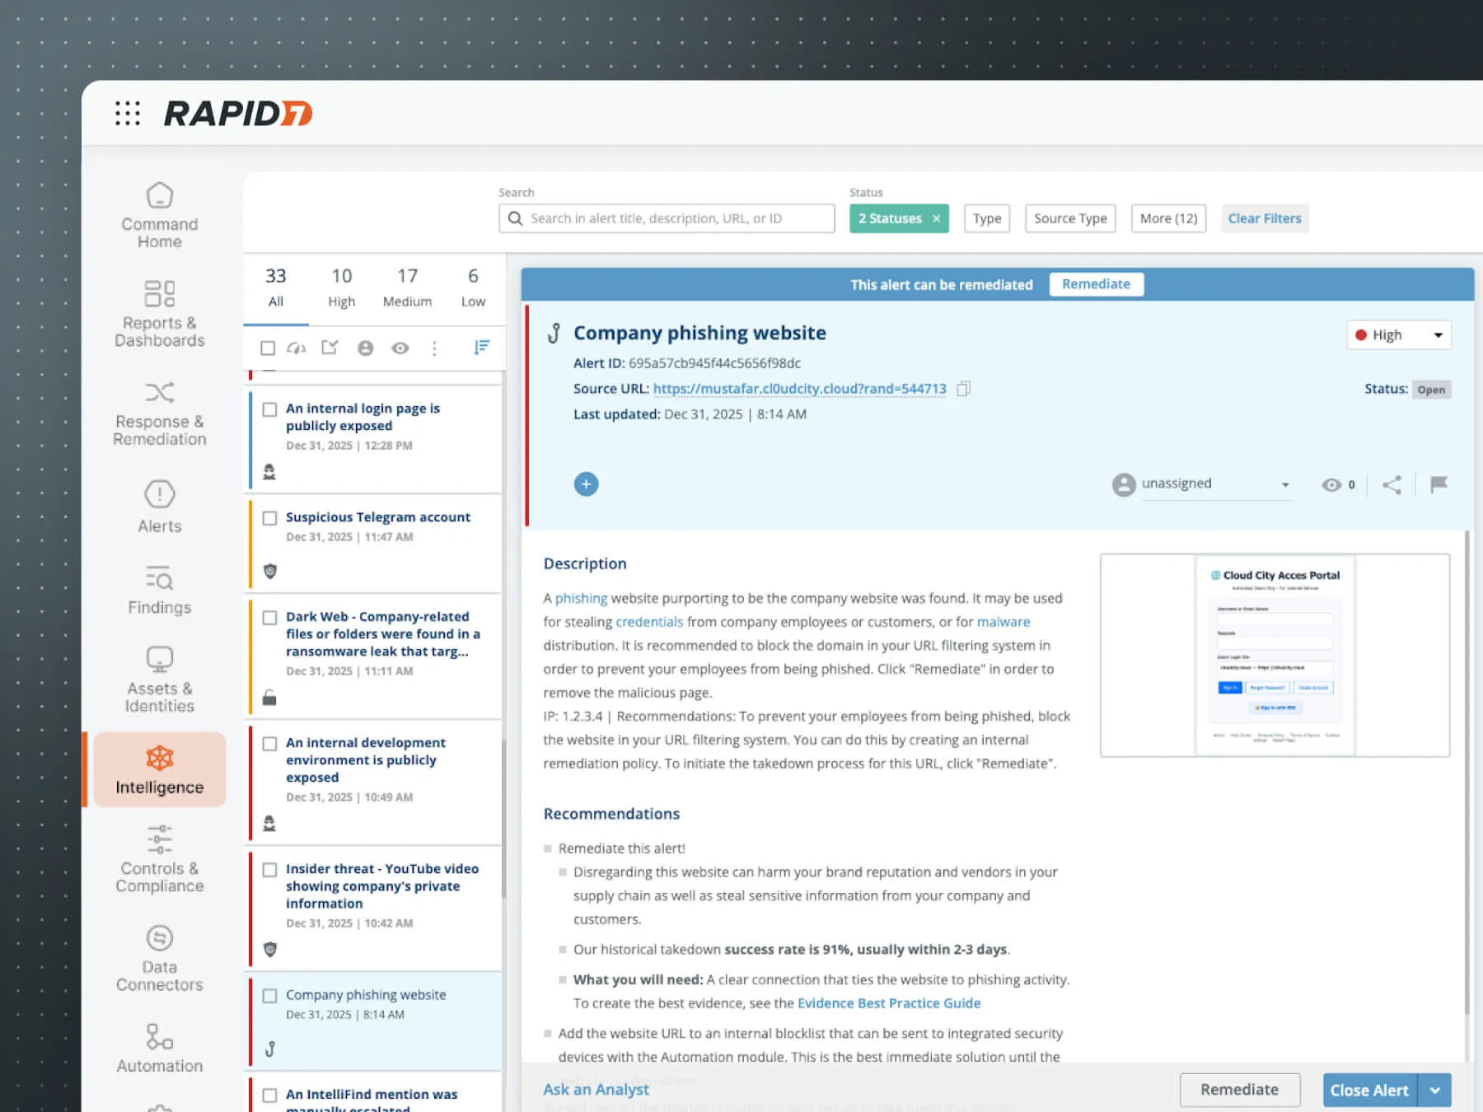Open the severity dropdown showing High
This screenshot has height=1112, width=1483.
[1398, 334]
